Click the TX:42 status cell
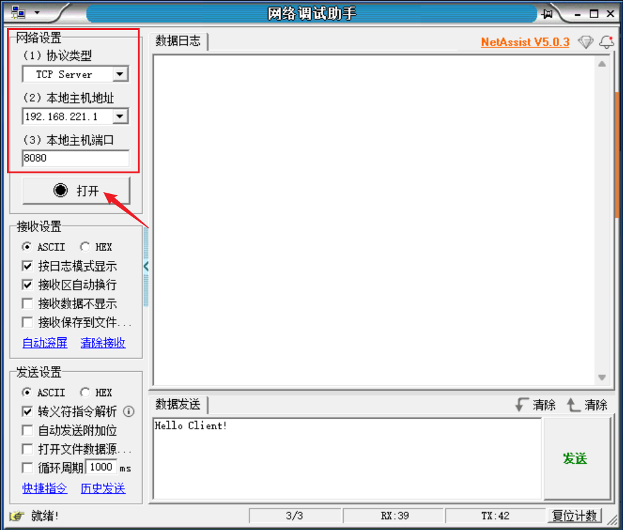The width and height of the screenshot is (623, 530). [495, 516]
